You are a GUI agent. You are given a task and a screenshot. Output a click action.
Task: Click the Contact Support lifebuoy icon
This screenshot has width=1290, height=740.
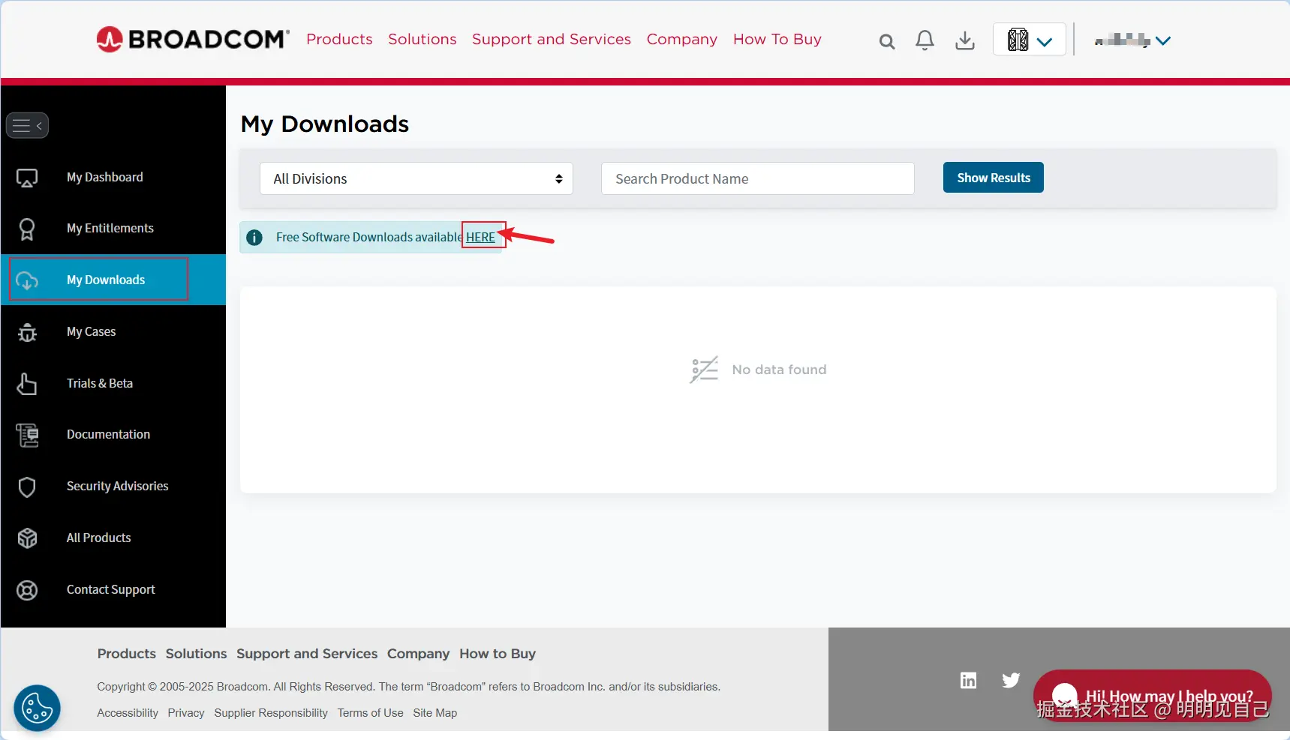pos(27,590)
